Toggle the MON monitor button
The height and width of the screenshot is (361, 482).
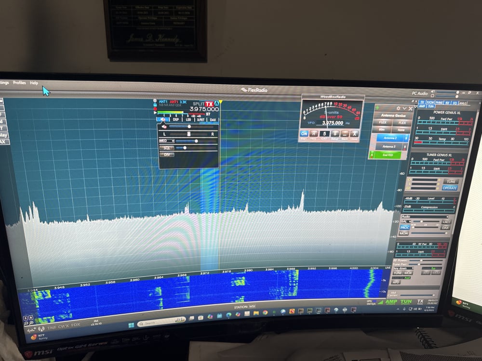(x=403, y=233)
